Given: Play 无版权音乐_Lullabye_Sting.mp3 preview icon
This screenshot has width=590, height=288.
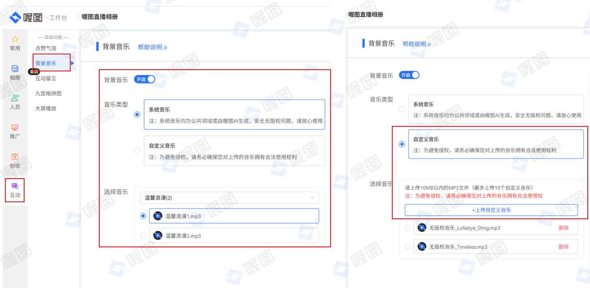Looking at the screenshot, I should tap(422, 228).
